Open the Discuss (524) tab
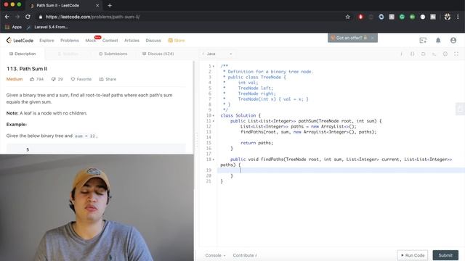Screen dimensions: 465x261 pos(158,54)
